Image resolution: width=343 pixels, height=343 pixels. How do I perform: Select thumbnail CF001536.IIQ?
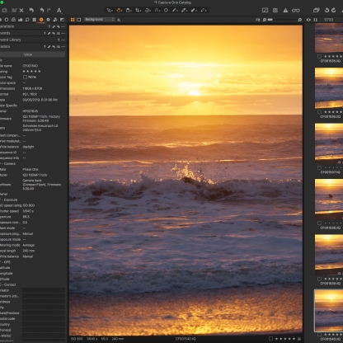click(x=329, y=88)
